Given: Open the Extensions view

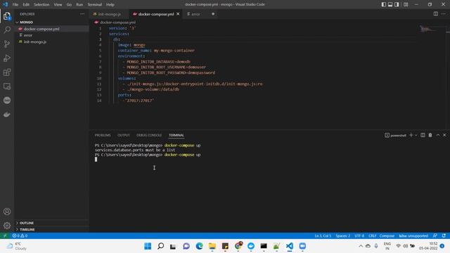Looking at the screenshot, I should (7, 72).
